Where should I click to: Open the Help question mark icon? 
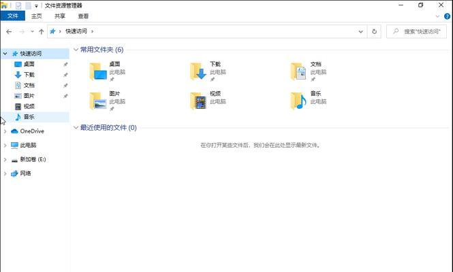pyautogui.click(x=447, y=16)
